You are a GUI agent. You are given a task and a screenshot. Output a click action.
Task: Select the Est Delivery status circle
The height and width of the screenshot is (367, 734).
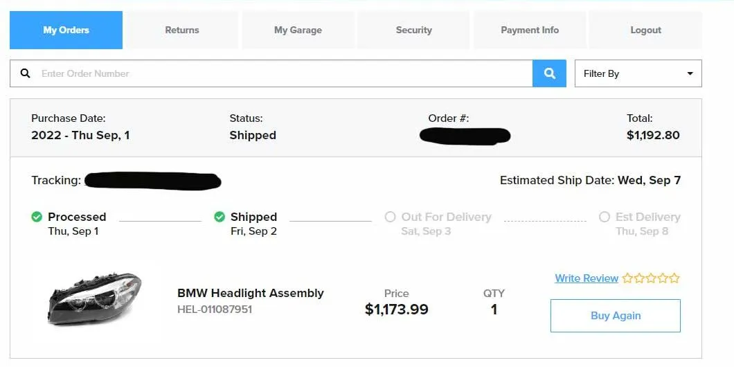pyautogui.click(x=605, y=217)
